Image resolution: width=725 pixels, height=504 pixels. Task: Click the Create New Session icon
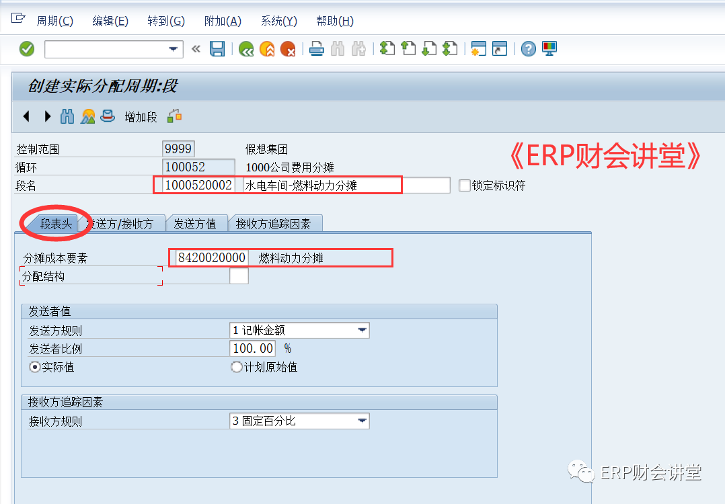479,48
